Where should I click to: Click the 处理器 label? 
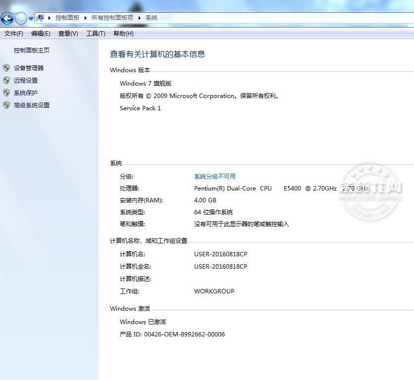click(x=129, y=189)
